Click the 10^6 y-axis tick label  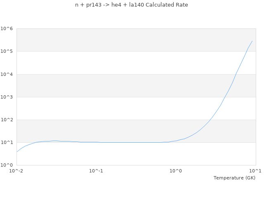click(x=7, y=29)
